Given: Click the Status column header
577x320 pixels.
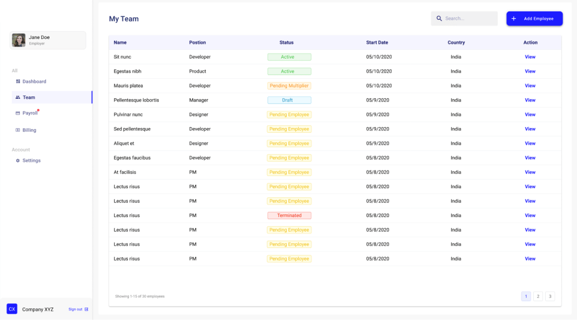Looking at the screenshot, I should tap(287, 43).
